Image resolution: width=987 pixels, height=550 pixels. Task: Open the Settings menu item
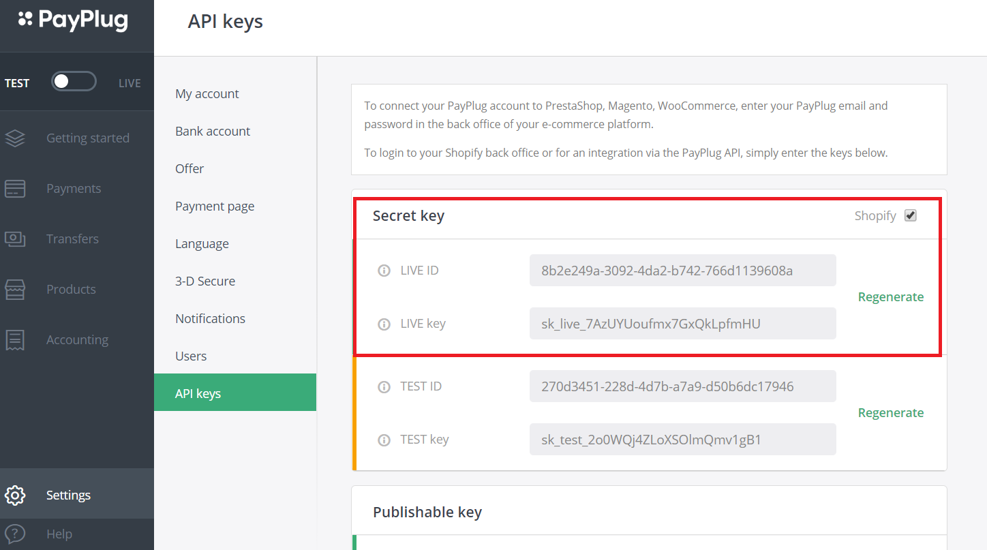[77, 494]
